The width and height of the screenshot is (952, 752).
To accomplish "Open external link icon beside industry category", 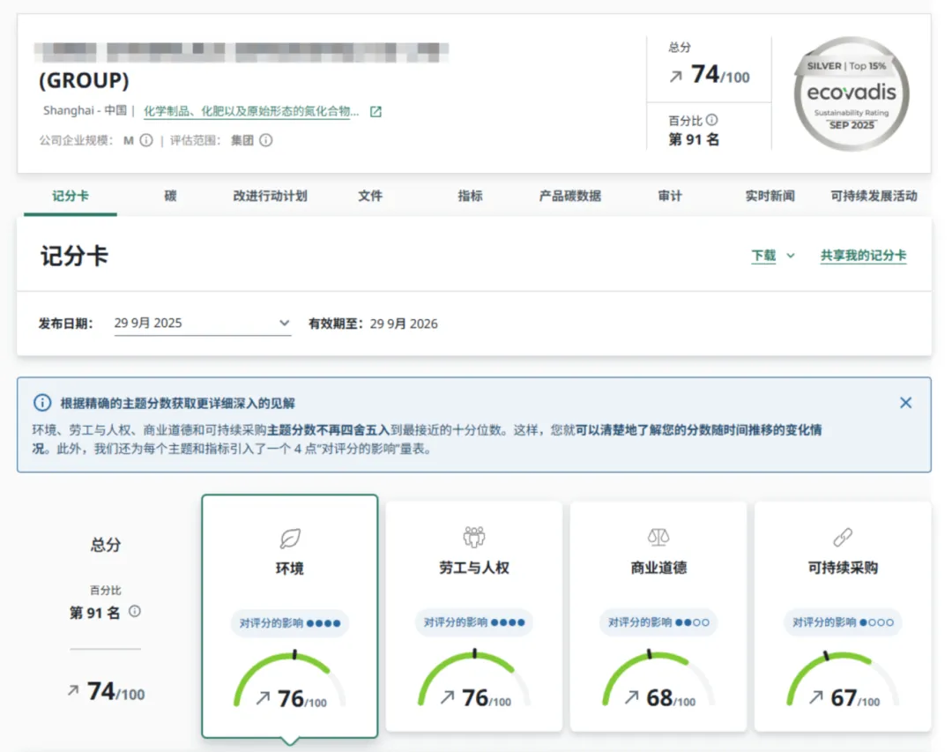I will tap(376, 112).
